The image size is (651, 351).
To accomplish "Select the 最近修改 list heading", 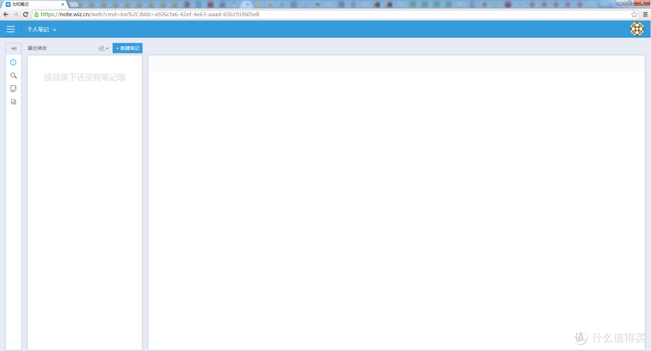I will 37,48.
